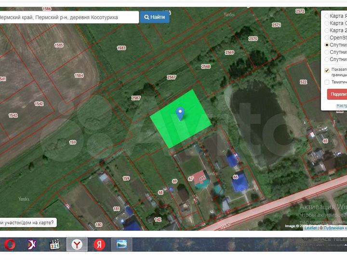Image resolution: width=347 pixels, height=260 pixels.
Task: Click parcel label 2572
Action: tap(300, 11)
